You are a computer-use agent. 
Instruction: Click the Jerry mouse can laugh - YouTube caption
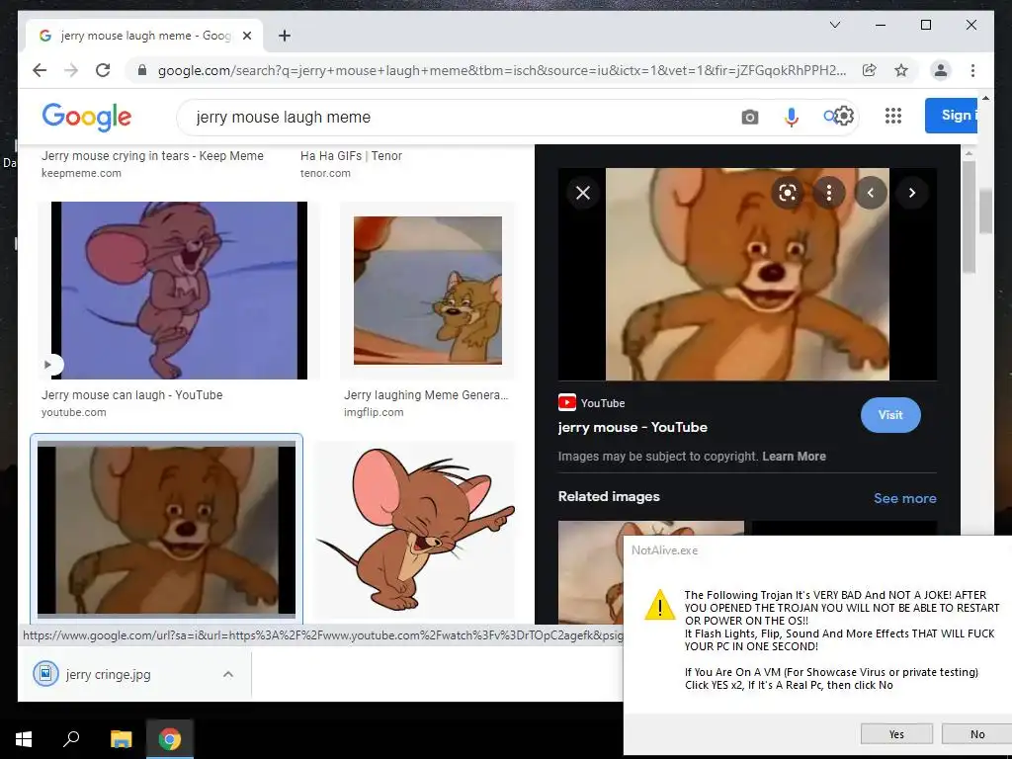pyautogui.click(x=131, y=395)
